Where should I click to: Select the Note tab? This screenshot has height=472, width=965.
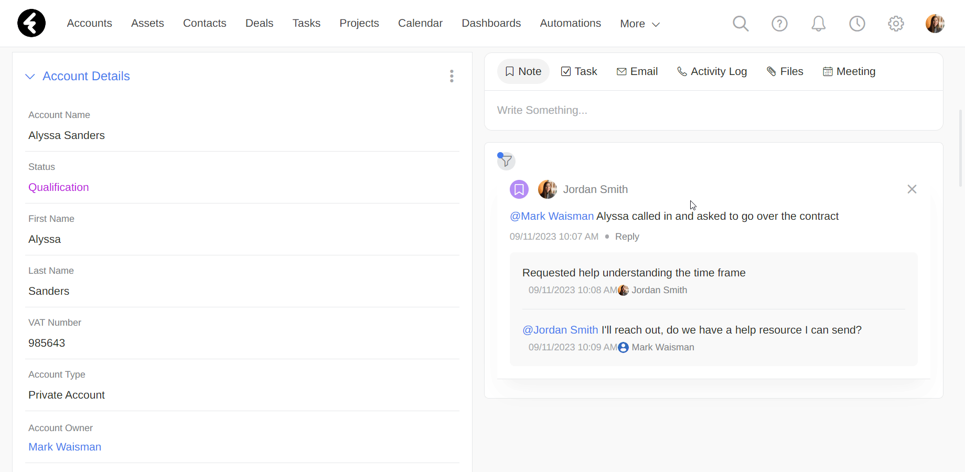click(x=523, y=71)
